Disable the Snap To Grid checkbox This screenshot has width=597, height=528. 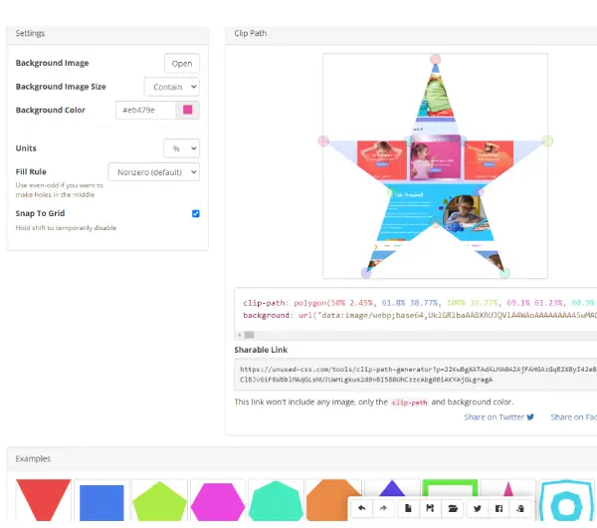click(x=196, y=213)
